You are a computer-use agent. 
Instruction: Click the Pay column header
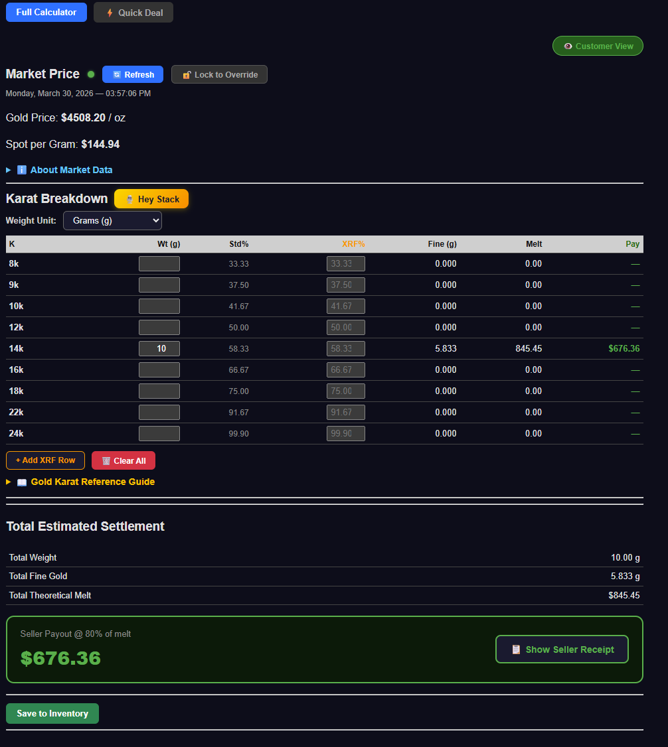tap(632, 244)
